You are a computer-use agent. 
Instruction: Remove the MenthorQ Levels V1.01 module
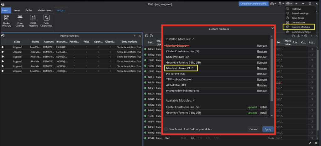click(262, 68)
